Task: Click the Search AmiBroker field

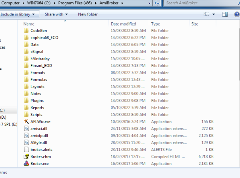Action: pos(201,3)
